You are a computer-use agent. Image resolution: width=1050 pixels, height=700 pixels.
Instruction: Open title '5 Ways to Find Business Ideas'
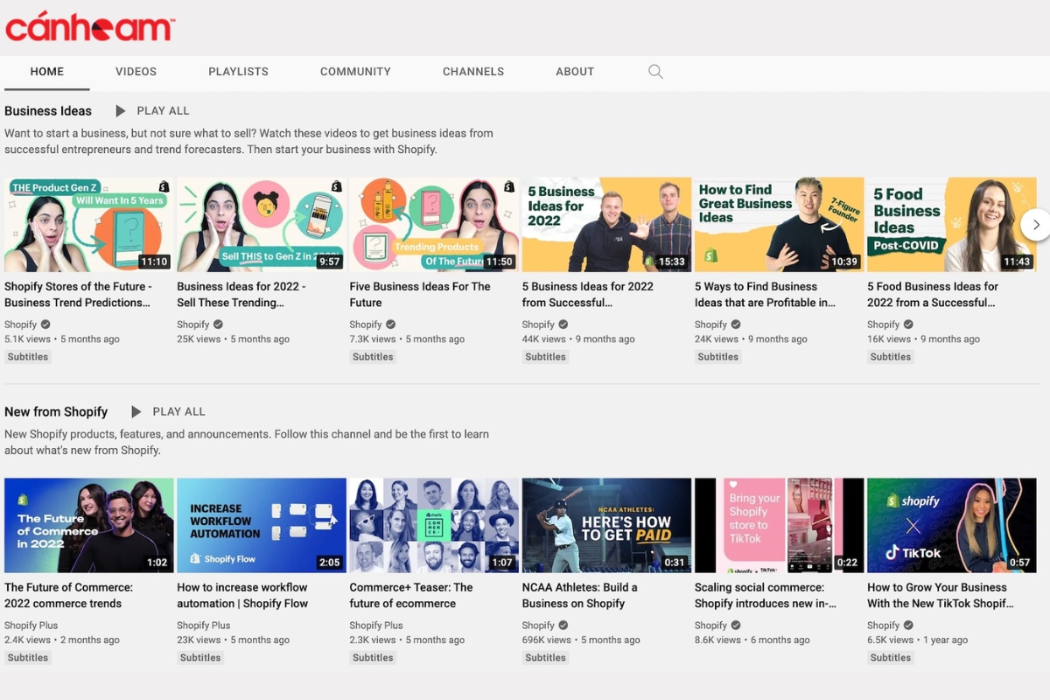(765, 295)
